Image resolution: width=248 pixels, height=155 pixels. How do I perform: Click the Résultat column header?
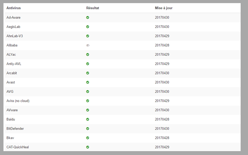click(x=93, y=8)
